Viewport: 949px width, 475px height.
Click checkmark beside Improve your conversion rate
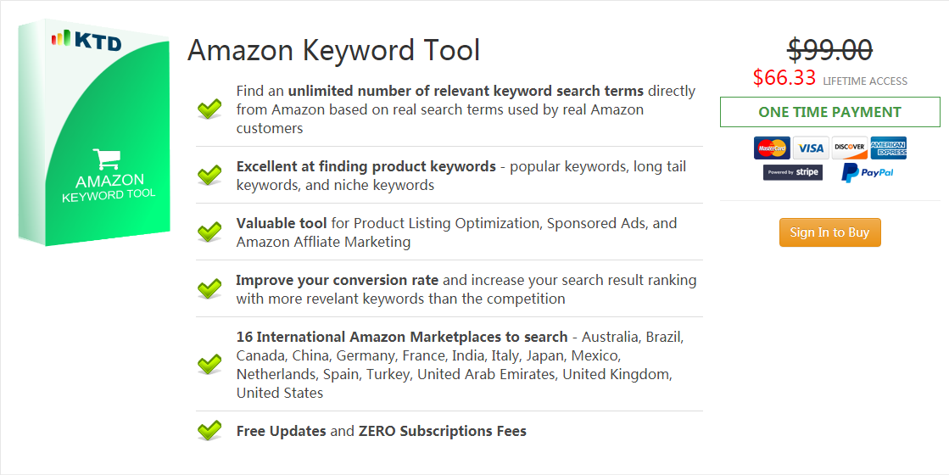pos(209,288)
